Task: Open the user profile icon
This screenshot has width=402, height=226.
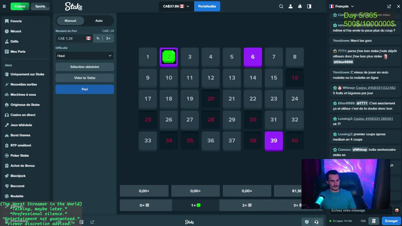Action: coord(291,6)
